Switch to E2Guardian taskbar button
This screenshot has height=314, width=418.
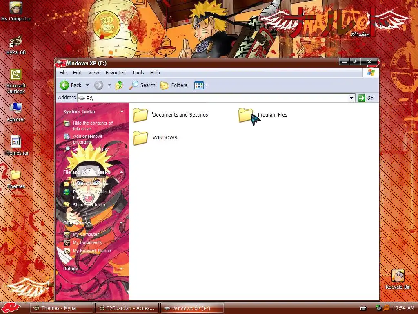coord(127,308)
